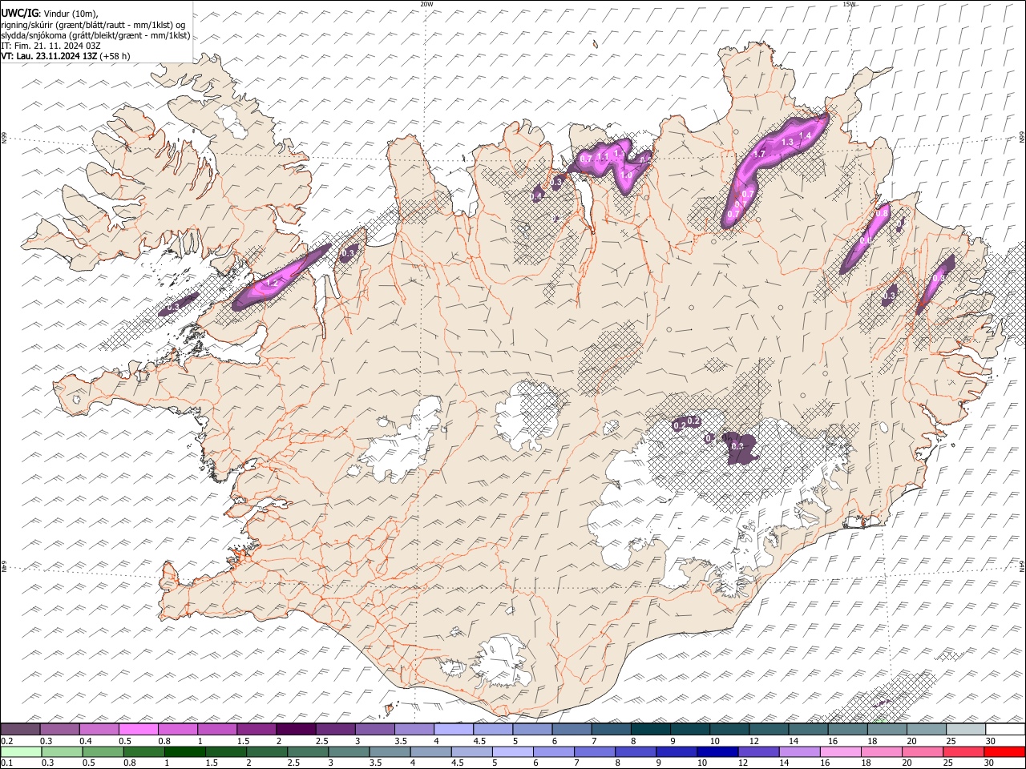Click the '1.7' snowfall value on the map
This screenshot has height=769, width=1026.
click(761, 154)
